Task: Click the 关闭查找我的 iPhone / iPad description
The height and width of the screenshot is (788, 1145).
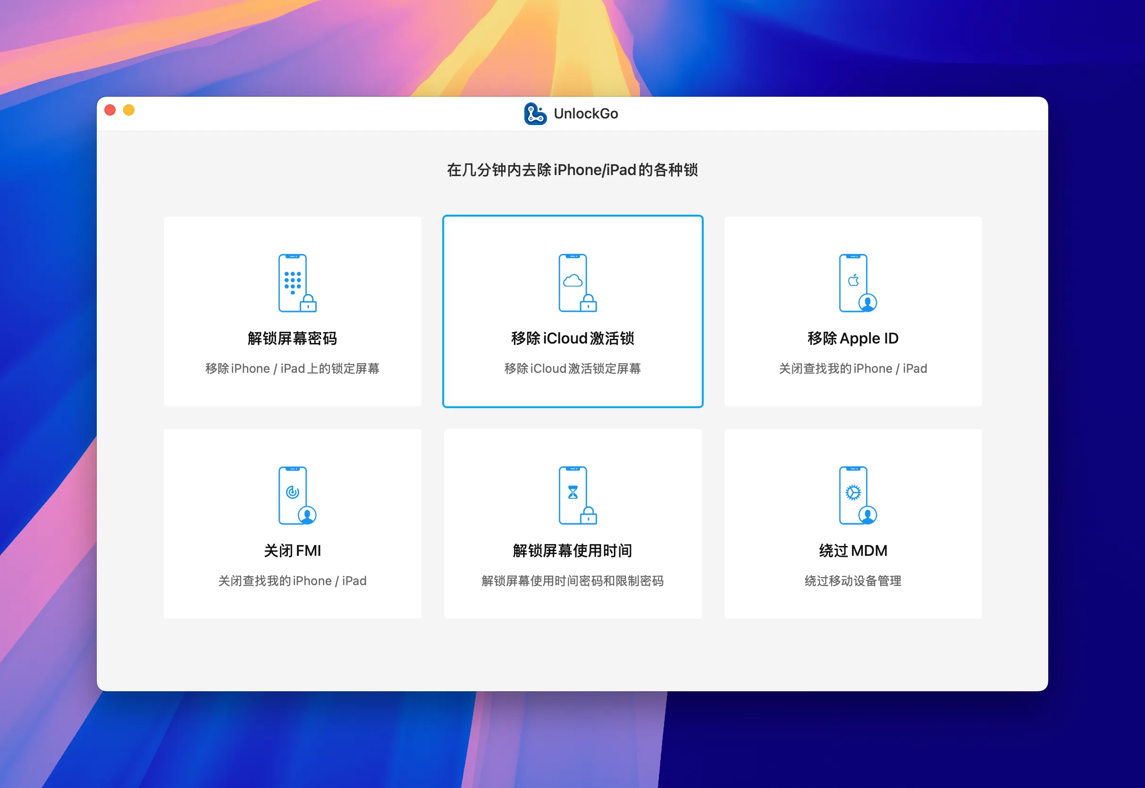Action: (852, 369)
